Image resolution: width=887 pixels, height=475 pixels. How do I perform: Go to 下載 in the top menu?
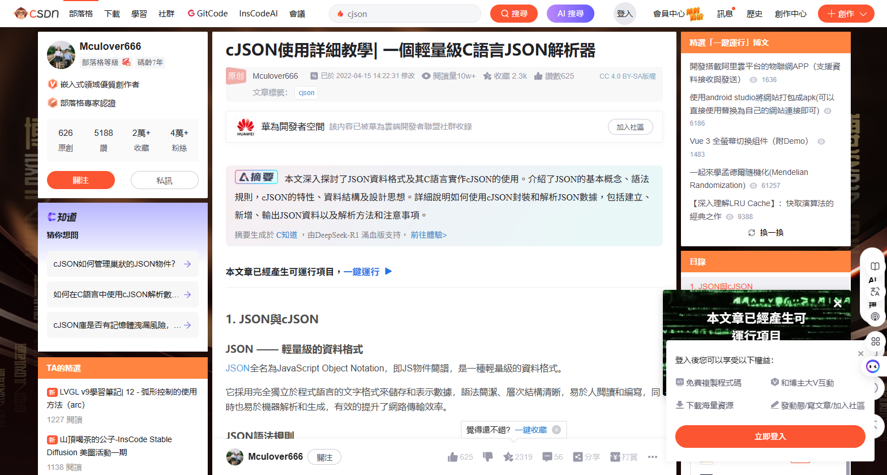(112, 14)
